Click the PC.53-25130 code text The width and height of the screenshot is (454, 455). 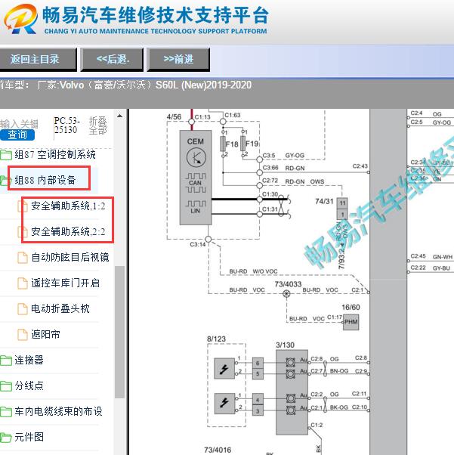click(66, 125)
